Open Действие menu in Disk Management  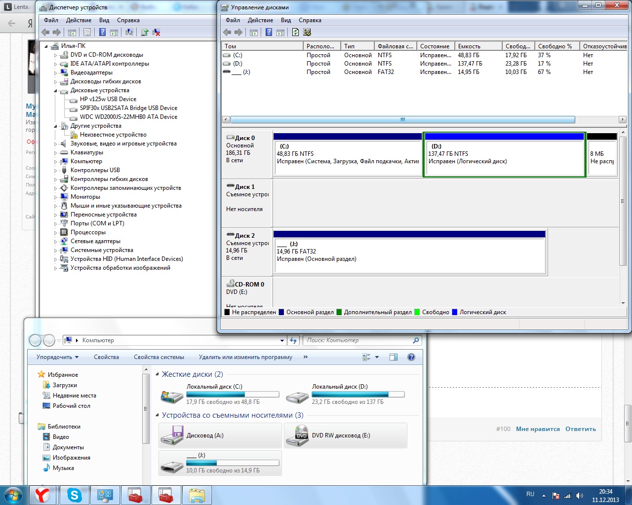pyautogui.click(x=260, y=20)
